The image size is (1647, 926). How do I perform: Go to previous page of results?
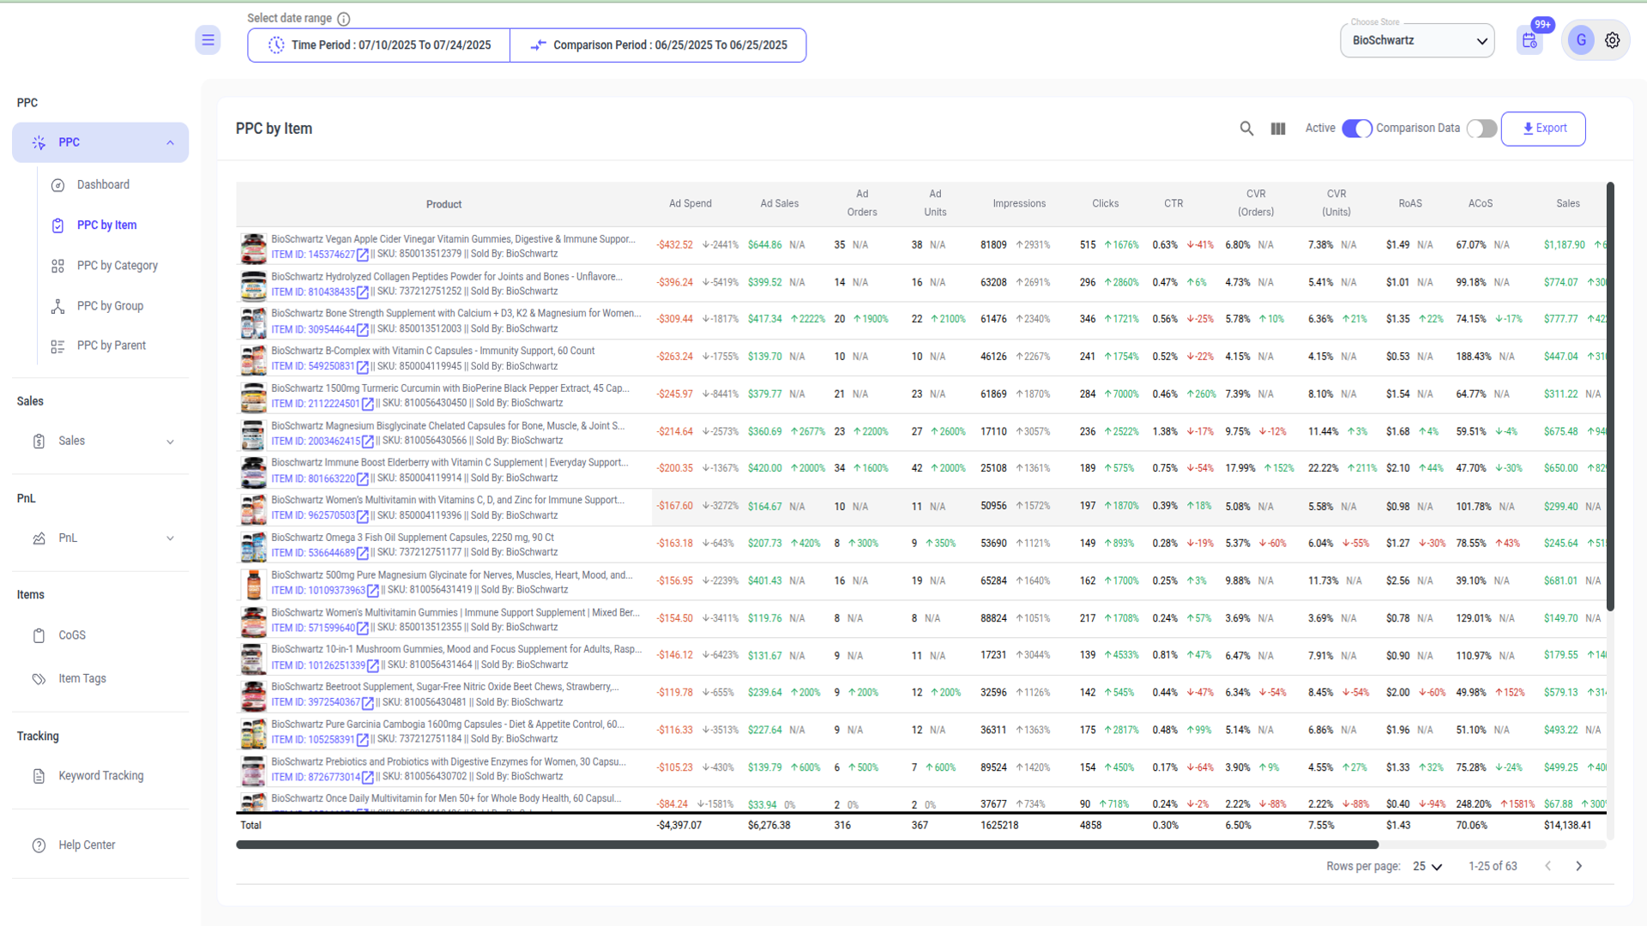pos(1548,866)
